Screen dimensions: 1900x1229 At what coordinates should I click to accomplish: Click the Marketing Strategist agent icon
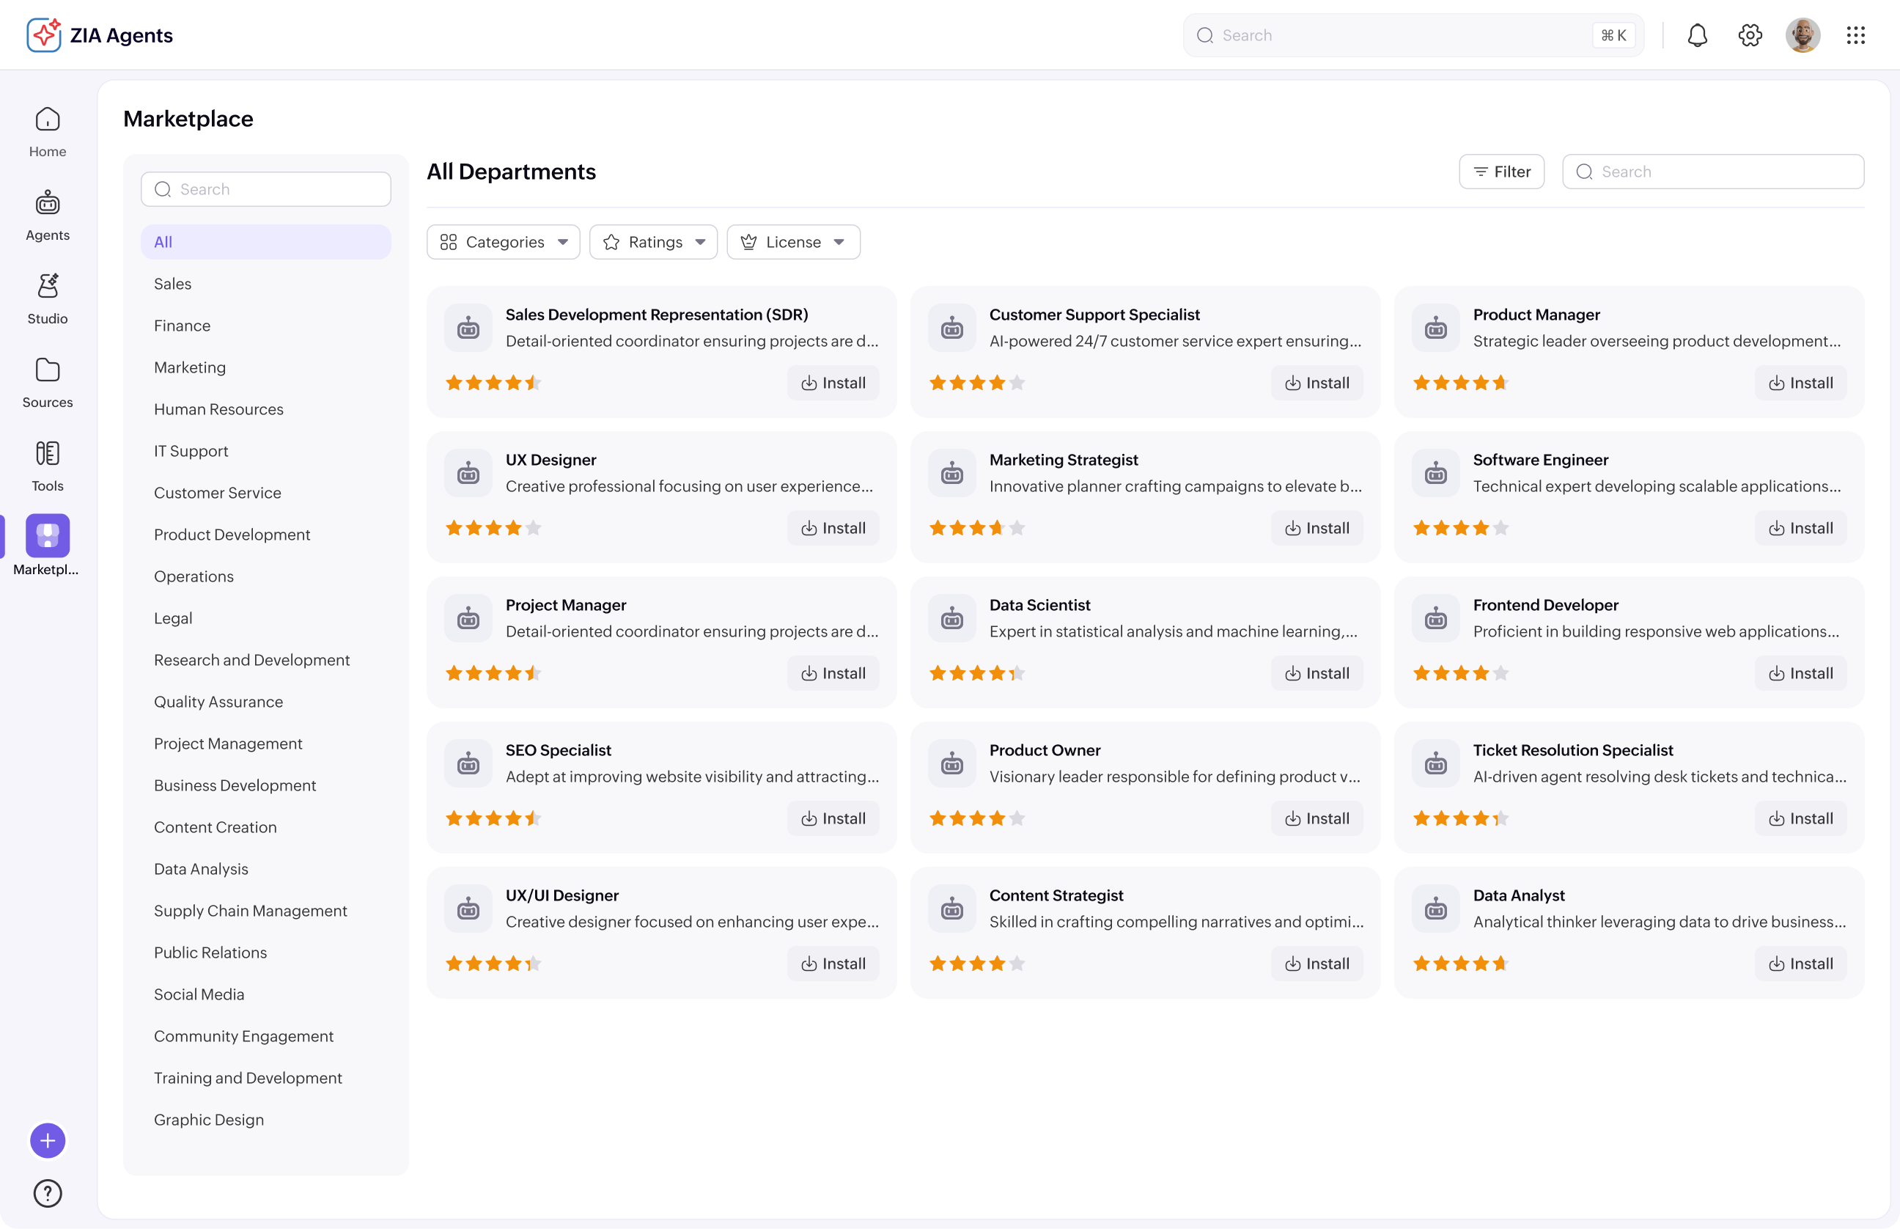[952, 473]
